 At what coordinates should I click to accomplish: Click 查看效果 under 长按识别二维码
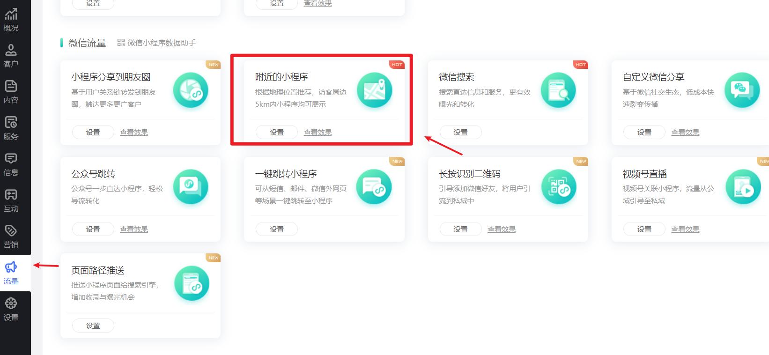coord(502,229)
